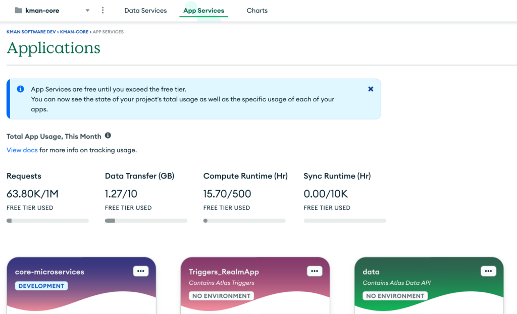Open core-microservices card options menu

tap(141, 271)
